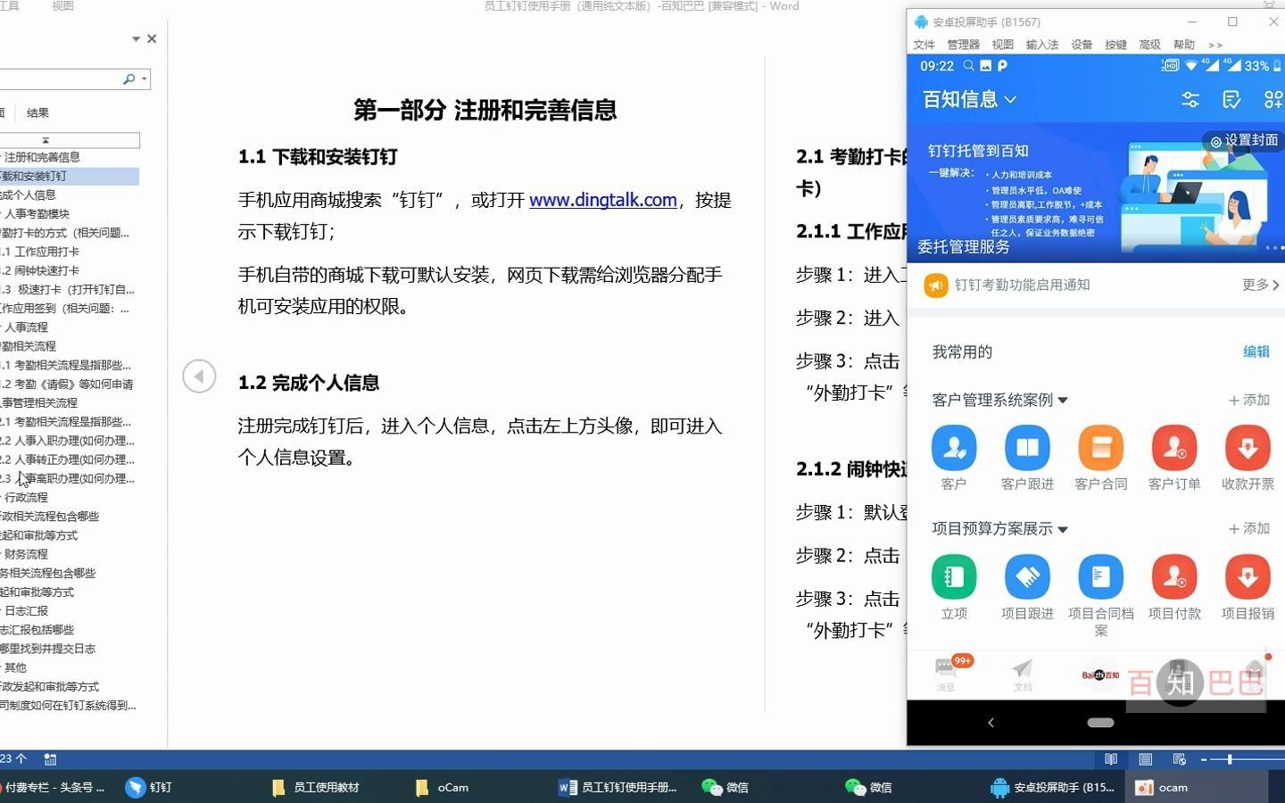Tap 编辑 next to 我常用的

click(1256, 352)
